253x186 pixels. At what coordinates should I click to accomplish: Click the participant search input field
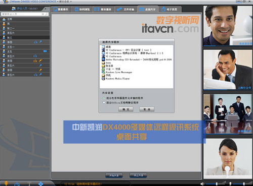[x=22, y=14]
